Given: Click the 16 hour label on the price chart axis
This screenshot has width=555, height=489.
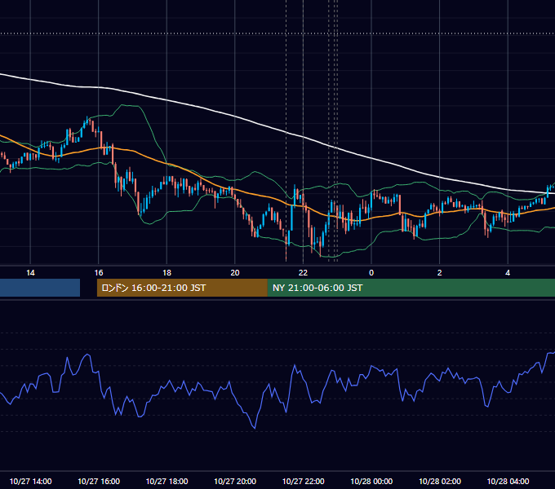Looking at the screenshot, I should click(x=99, y=273).
